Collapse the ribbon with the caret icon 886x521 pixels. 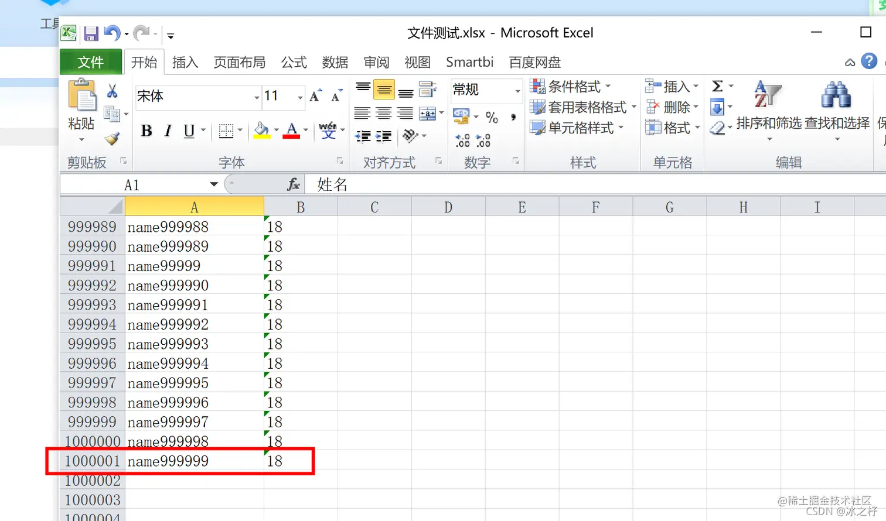(850, 62)
